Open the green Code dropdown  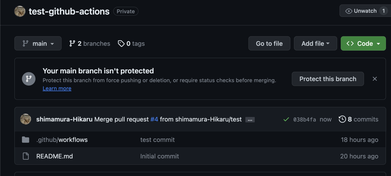point(363,44)
